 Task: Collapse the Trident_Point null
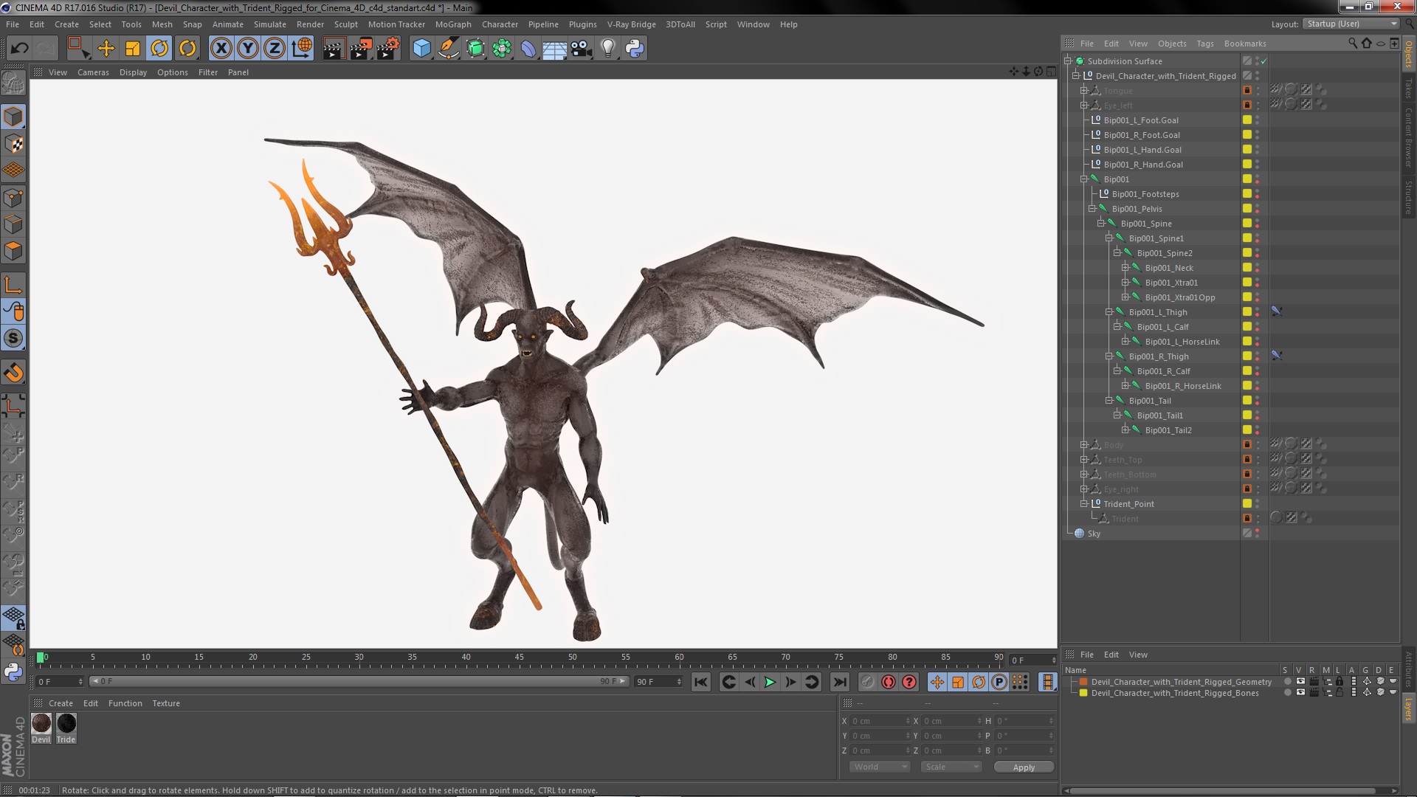click(x=1083, y=504)
